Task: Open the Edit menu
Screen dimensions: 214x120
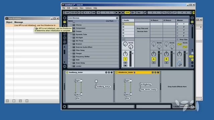Action: 69,8
